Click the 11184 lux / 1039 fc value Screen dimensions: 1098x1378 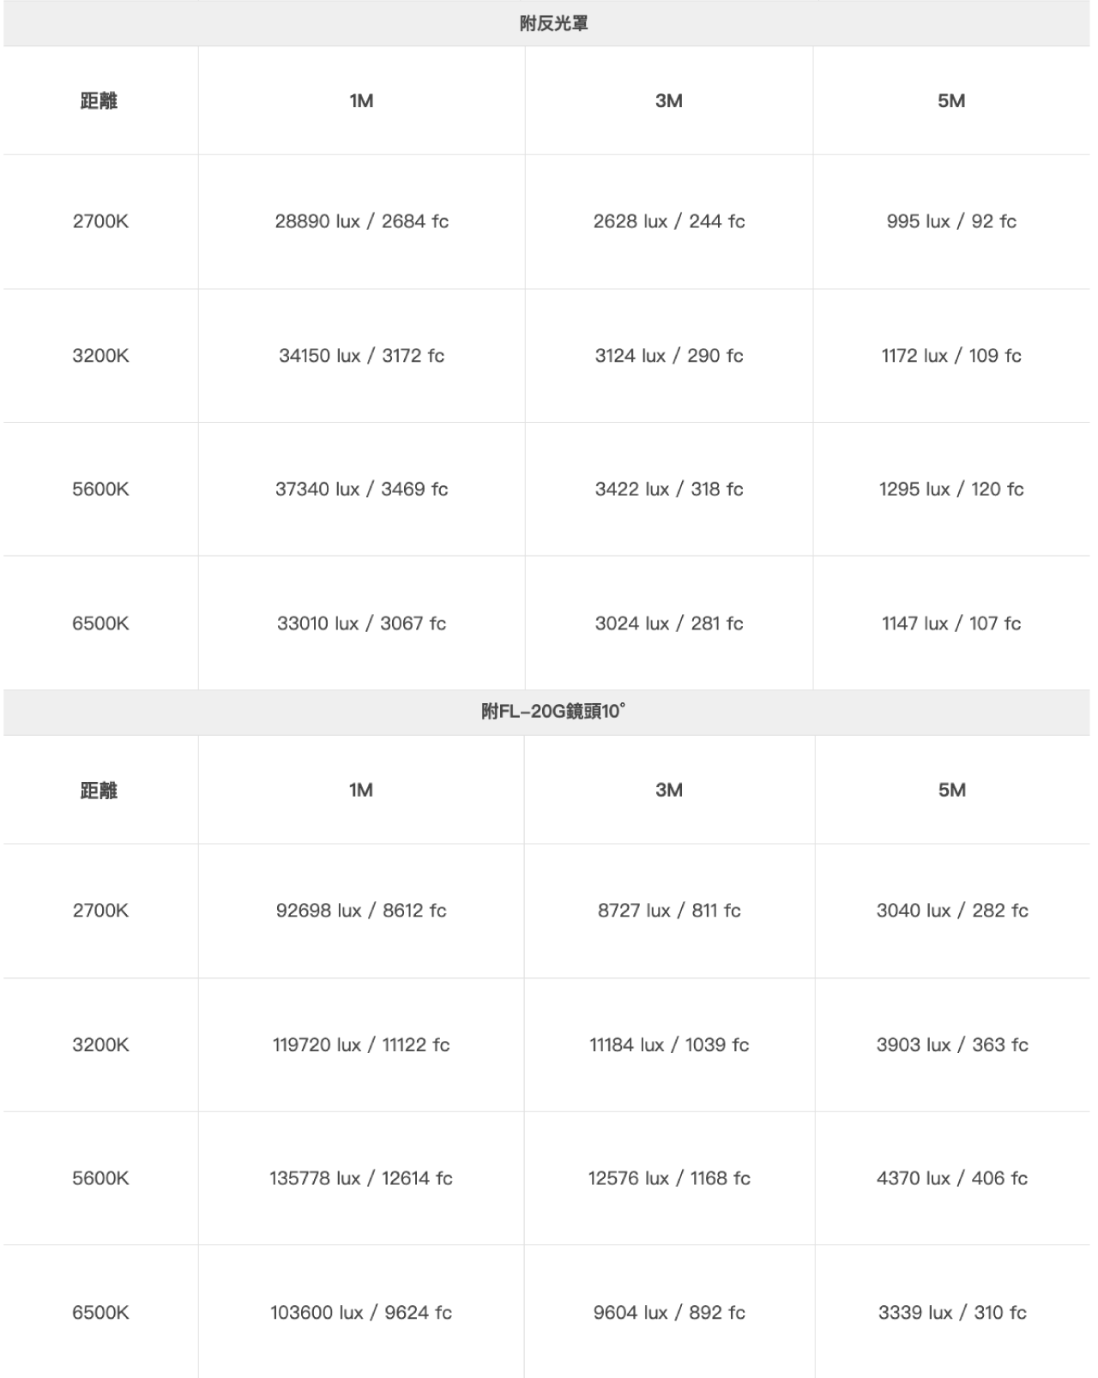click(669, 1044)
